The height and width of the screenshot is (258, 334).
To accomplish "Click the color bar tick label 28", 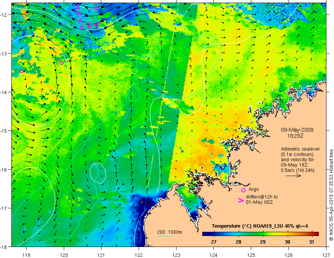I will point(238,242).
